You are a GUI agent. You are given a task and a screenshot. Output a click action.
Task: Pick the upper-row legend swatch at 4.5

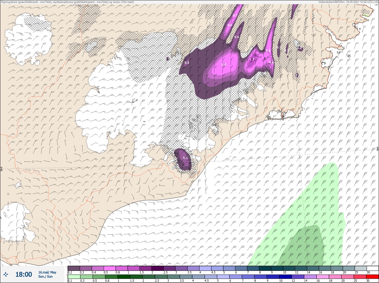[x=218, y=268]
